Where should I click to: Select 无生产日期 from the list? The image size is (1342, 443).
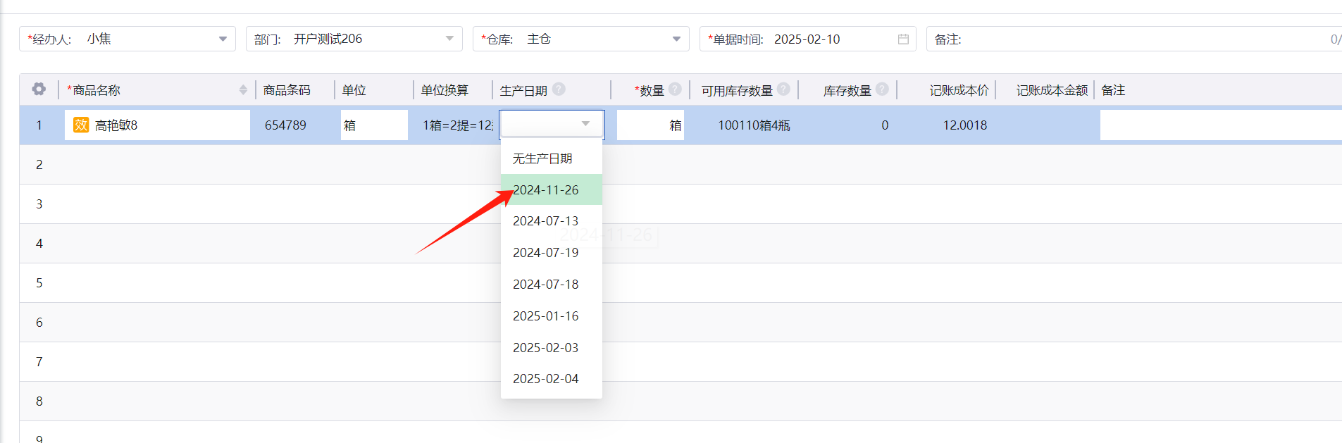(542, 158)
